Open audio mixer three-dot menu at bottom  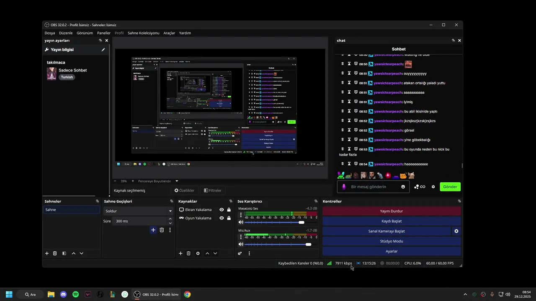(249, 253)
